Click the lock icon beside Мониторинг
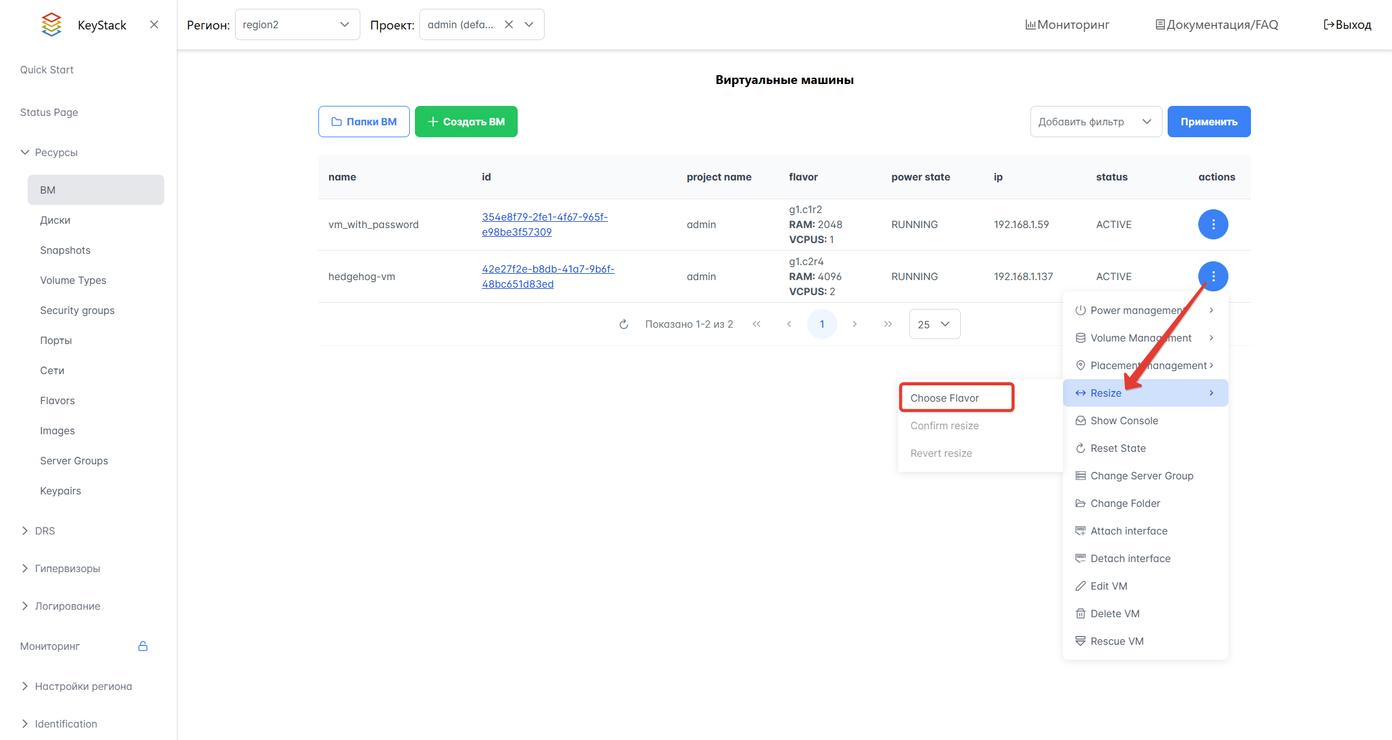The height and width of the screenshot is (740, 1392). point(143,646)
